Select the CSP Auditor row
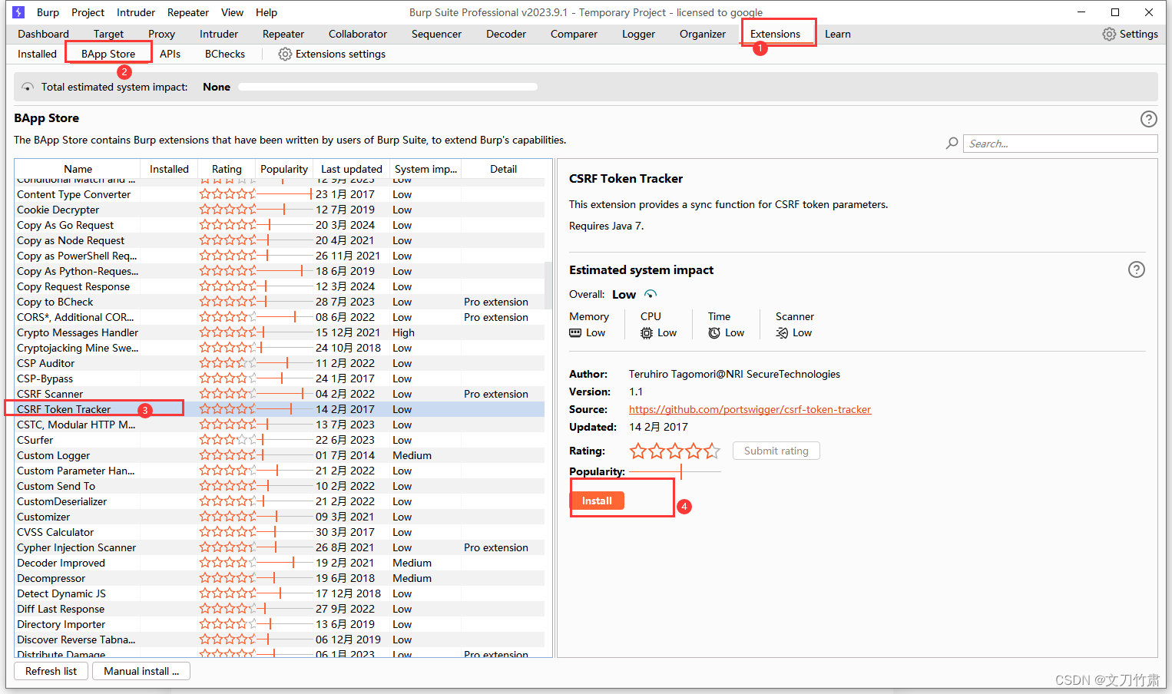 coord(280,363)
